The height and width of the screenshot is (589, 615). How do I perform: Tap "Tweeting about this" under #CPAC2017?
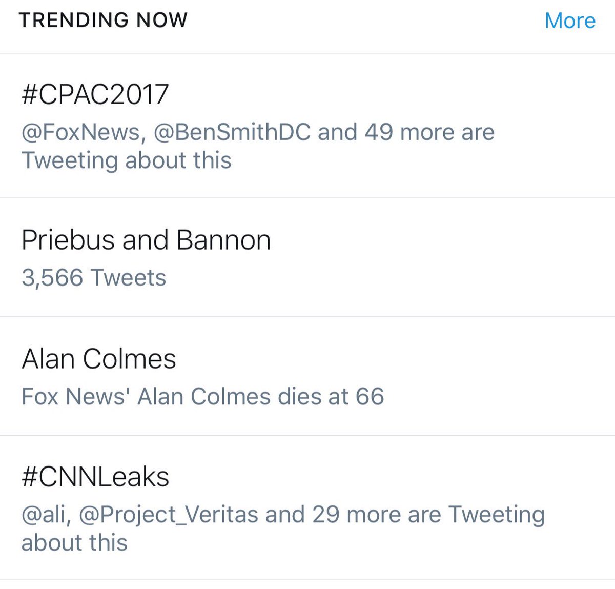click(x=126, y=160)
